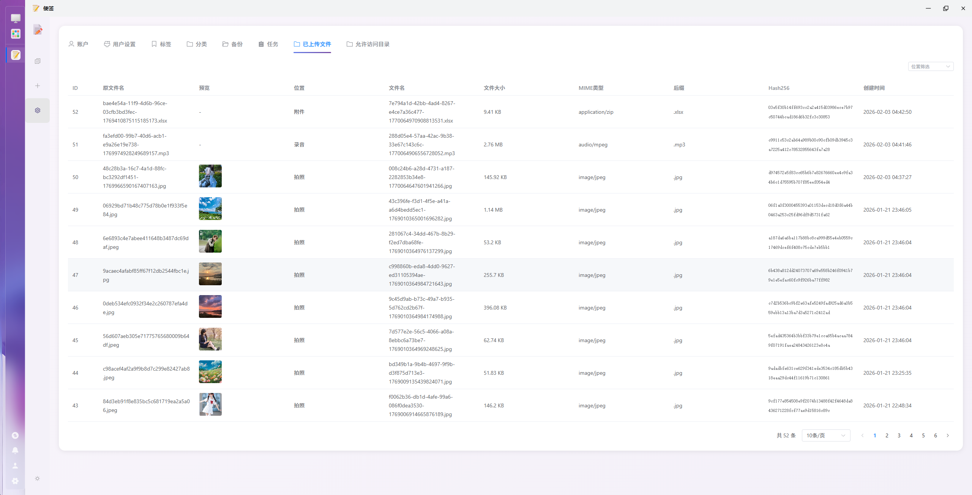The image size is (972, 495).
Task: Open the notification bell in the purple dock
Action: (15, 451)
